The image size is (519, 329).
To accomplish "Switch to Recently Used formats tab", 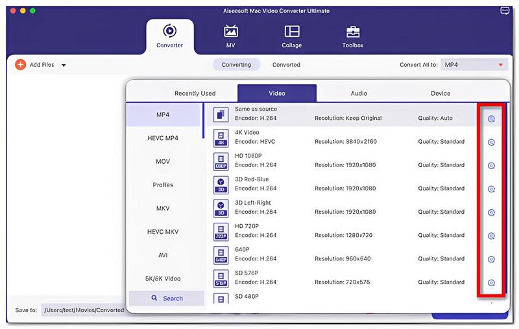I will click(195, 93).
